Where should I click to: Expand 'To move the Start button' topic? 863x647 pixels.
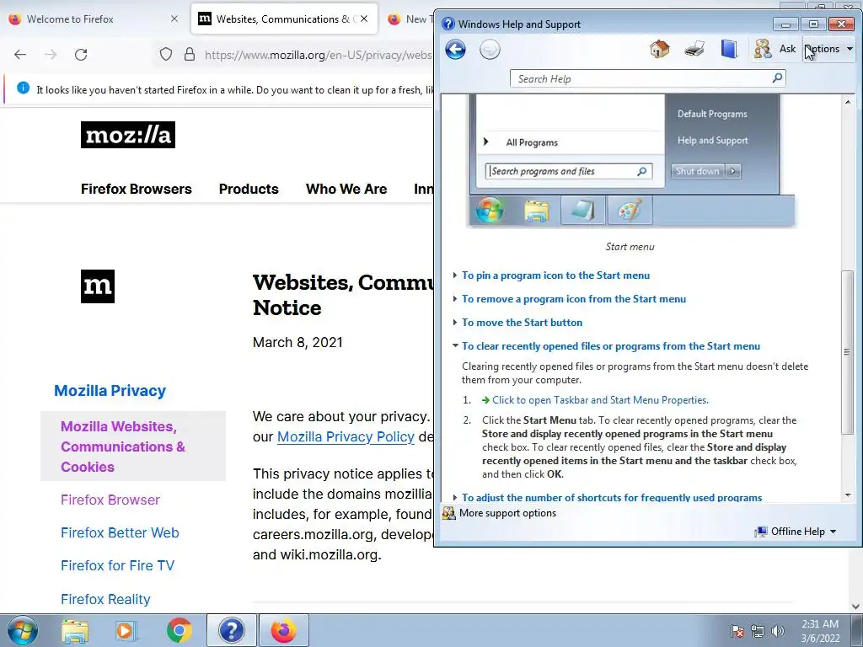coord(522,323)
